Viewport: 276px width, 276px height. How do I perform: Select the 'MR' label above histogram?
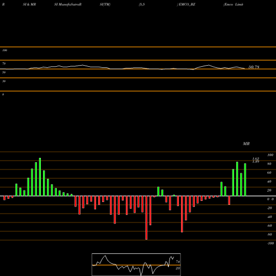click(x=246, y=144)
